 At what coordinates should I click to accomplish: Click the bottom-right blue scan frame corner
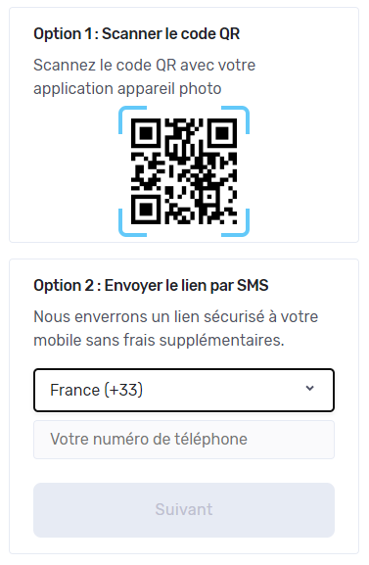pos(236,223)
